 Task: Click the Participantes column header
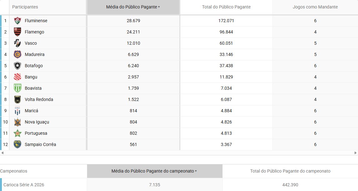(x=25, y=7)
